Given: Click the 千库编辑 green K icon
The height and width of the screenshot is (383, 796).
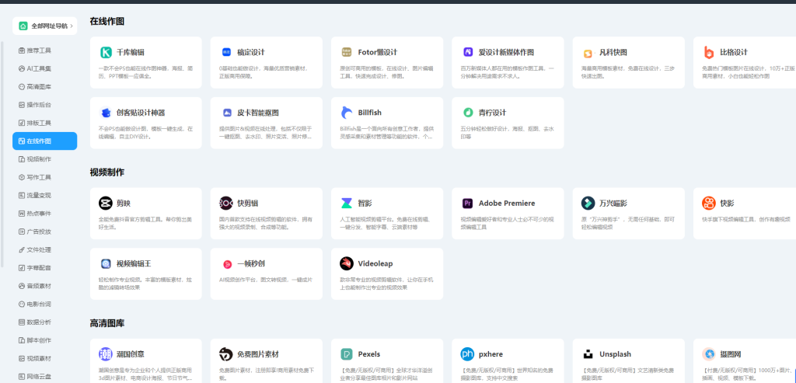Looking at the screenshot, I should [106, 53].
